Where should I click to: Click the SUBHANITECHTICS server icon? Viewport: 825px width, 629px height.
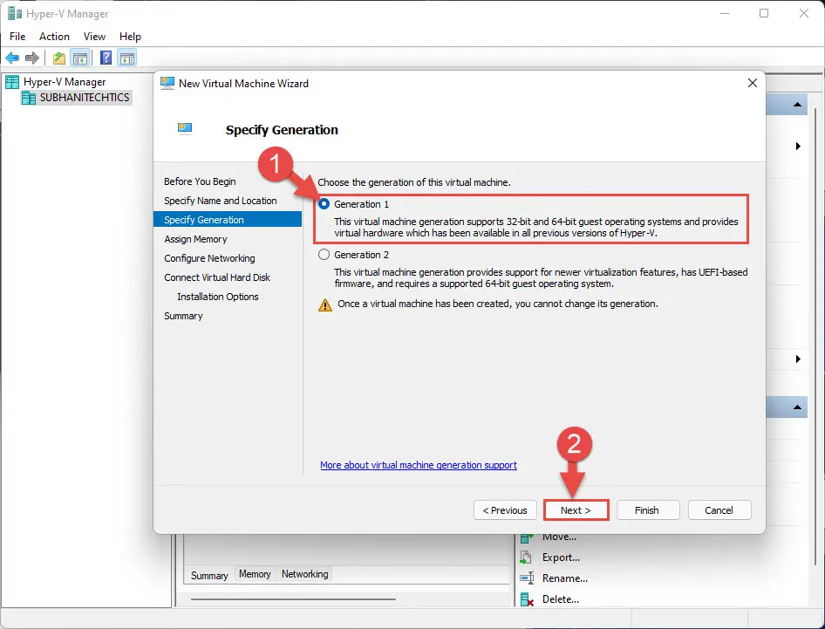(x=29, y=98)
